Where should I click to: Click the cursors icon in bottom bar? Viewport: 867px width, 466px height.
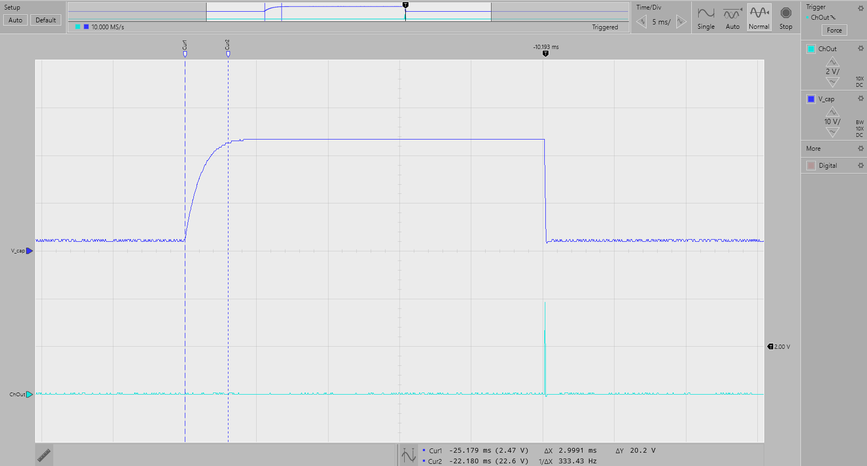(408, 455)
